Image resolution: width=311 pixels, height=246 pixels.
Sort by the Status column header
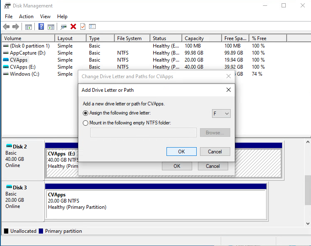click(166, 38)
